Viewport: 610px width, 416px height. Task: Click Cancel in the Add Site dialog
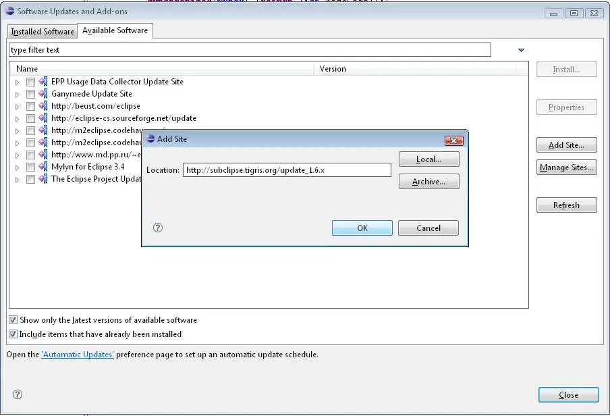pyautogui.click(x=428, y=228)
